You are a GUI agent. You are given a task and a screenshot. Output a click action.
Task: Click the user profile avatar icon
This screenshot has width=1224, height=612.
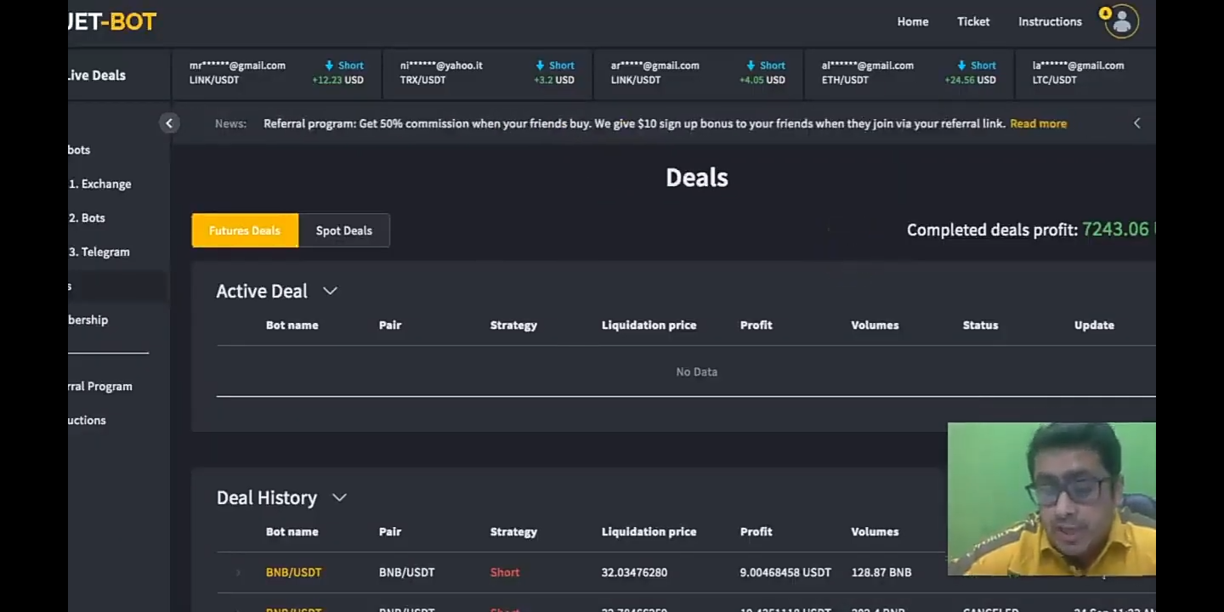(1121, 21)
